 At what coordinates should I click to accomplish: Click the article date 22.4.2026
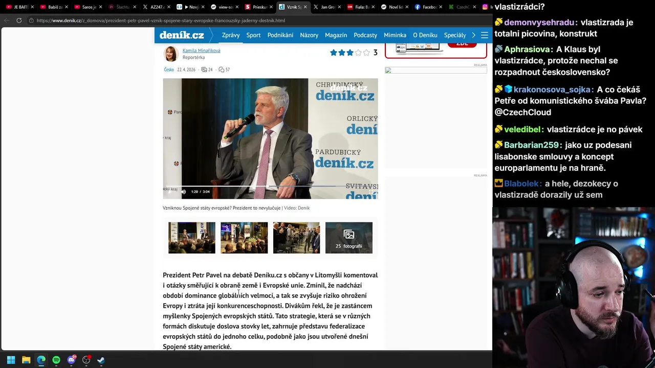(x=186, y=70)
